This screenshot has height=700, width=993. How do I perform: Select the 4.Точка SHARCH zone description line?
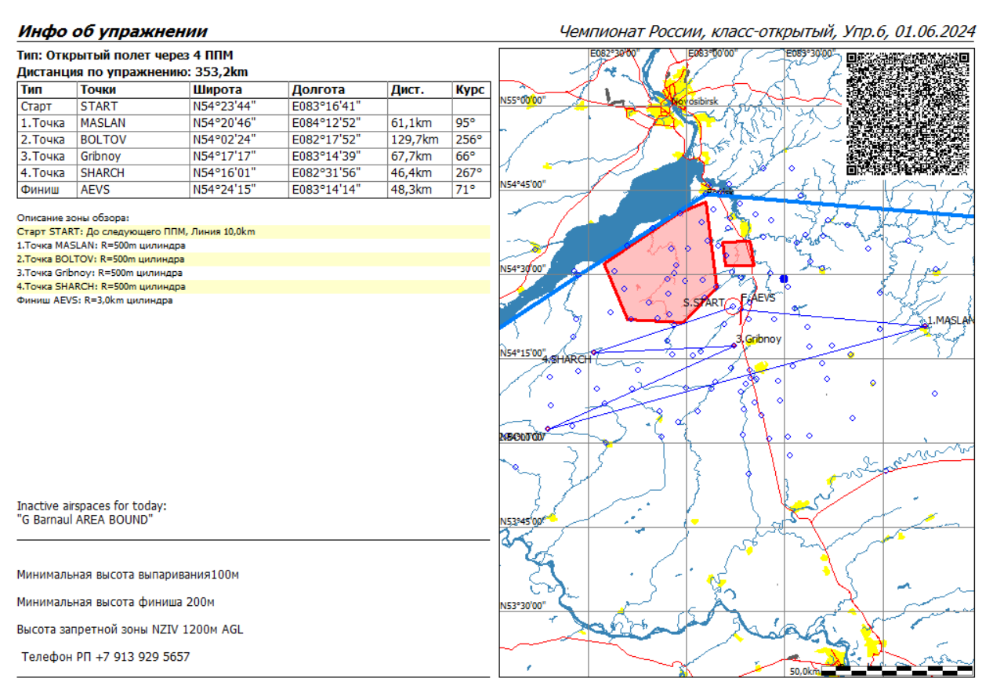coord(101,287)
